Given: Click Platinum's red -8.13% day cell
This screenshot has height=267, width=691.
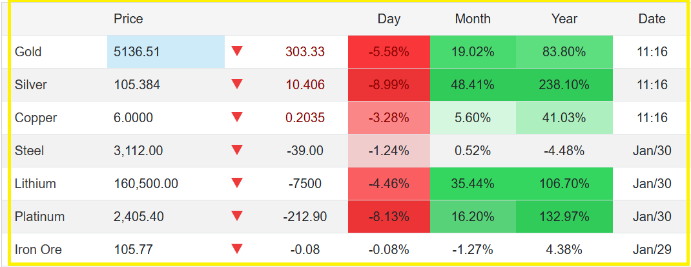Looking at the screenshot, I should coord(389,217).
